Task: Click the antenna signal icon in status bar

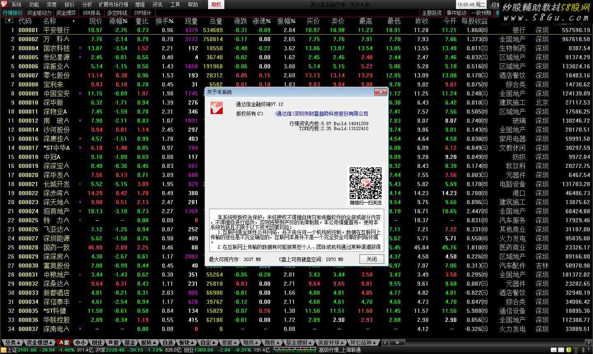Action: (576, 350)
